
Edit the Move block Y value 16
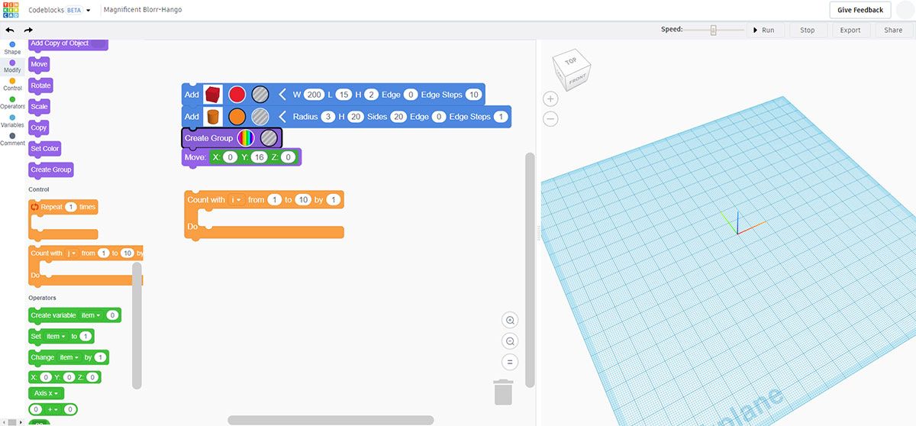click(259, 157)
